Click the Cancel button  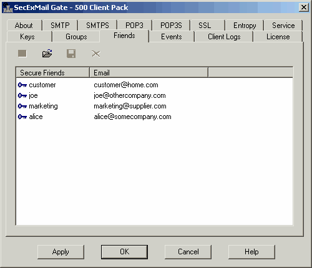188,252
